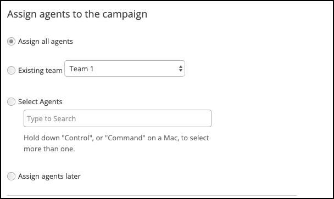
Task: Choose the Existing team radio button
Action: click(11, 70)
